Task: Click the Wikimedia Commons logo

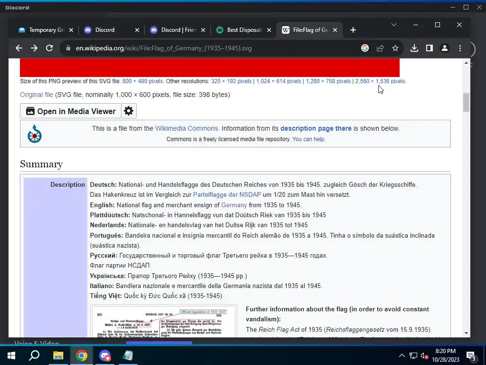Action: (x=34, y=134)
